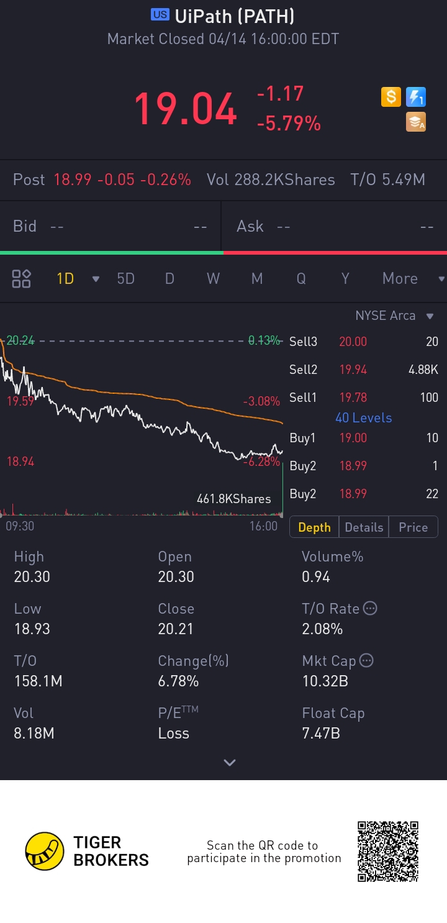Tap the Vol 288.2KShares post-market value
Screen dimensions: 447x923
click(x=271, y=180)
